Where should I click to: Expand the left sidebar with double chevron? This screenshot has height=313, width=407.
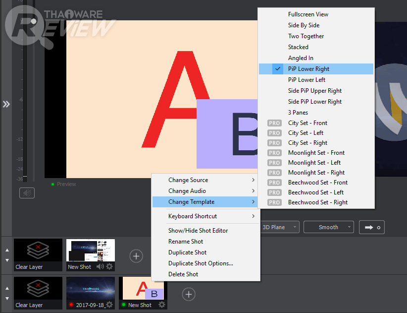point(6,104)
